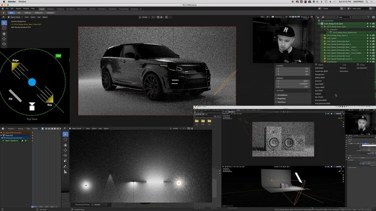Select the Rotate tool in lower viewport
The image size is (376, 211).
click(65, 155)
